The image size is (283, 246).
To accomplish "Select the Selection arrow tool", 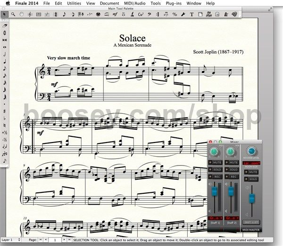I will tap(4, 14).
